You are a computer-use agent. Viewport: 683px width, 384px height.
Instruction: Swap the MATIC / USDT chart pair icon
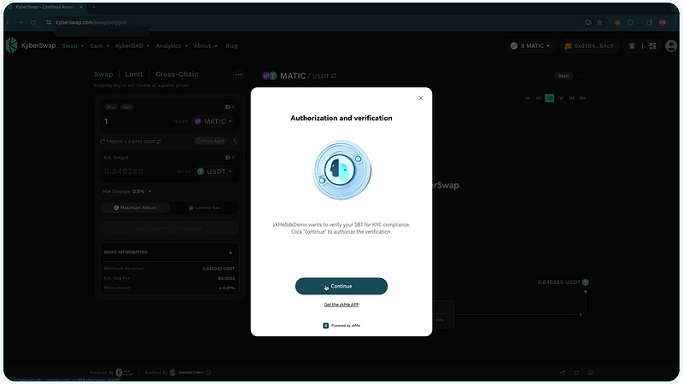pyautogui.click(x=334, y=76)
